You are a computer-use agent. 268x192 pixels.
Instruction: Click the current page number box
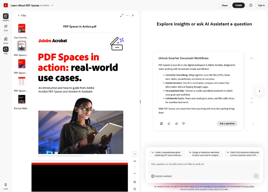(135, 154)
